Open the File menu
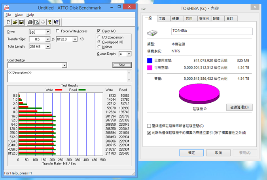This screenshot has height=180, width=267. click(8, 15)
